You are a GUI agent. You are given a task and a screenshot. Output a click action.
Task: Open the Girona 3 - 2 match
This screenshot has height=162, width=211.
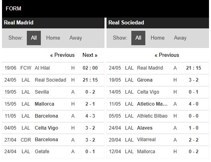pos(158,80)
